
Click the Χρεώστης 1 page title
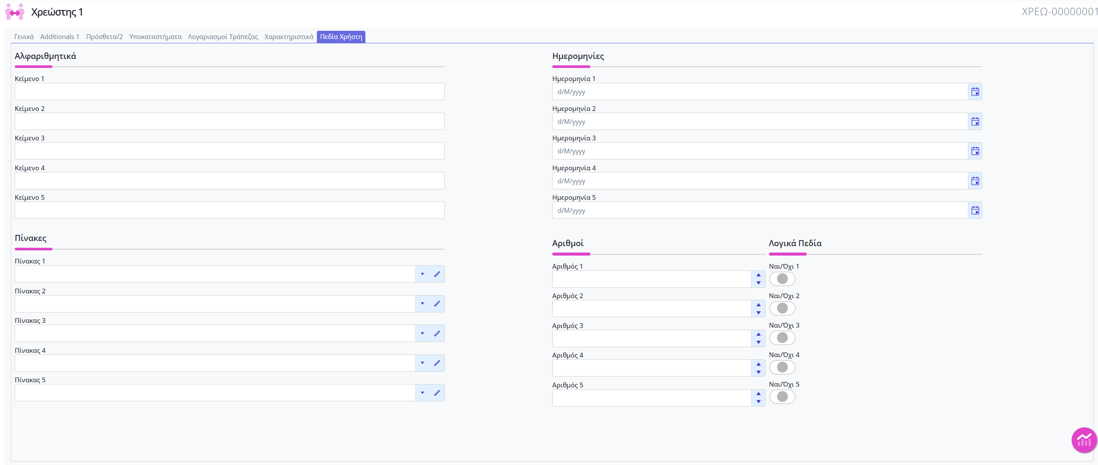coord(57,12)
